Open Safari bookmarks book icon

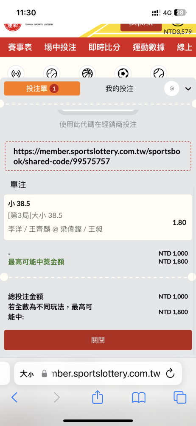[139, 398]
